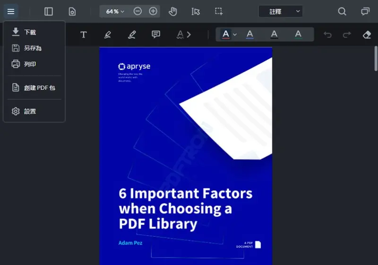Click the author name Adam Pez
The width and height of the screenshot is (378, 265).
[130, 243]
